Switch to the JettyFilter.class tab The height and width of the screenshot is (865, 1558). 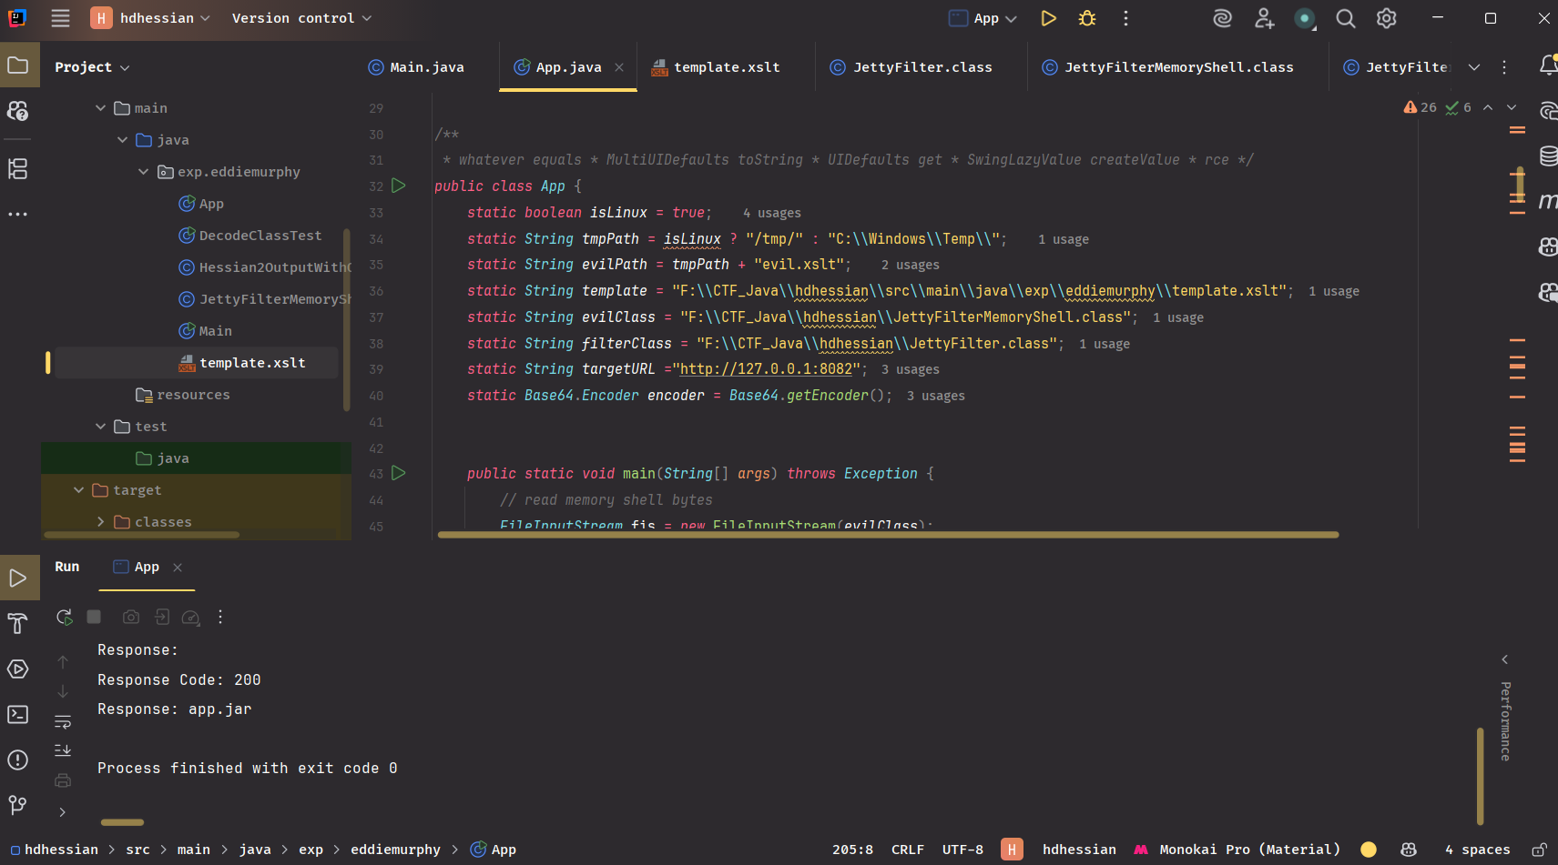[911, 67]
